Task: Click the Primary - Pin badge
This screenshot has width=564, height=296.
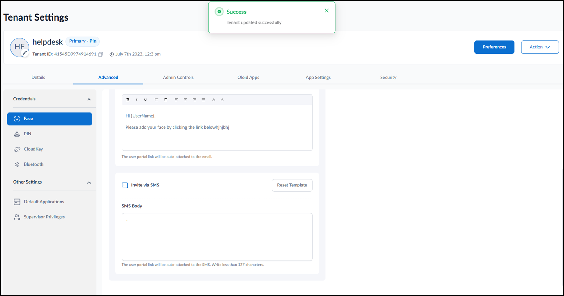Action: pos(82,41)
